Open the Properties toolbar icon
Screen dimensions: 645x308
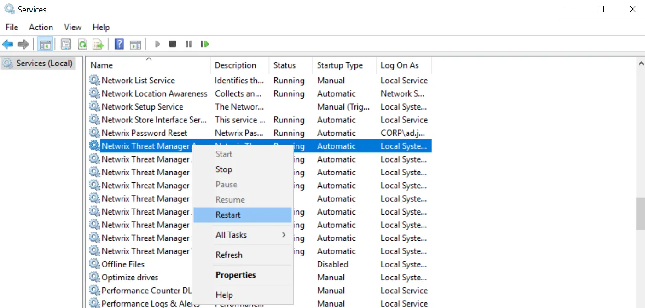[x=66, y=44]
